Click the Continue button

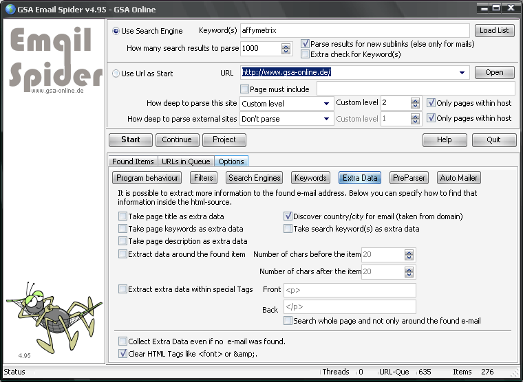[177, 140]
